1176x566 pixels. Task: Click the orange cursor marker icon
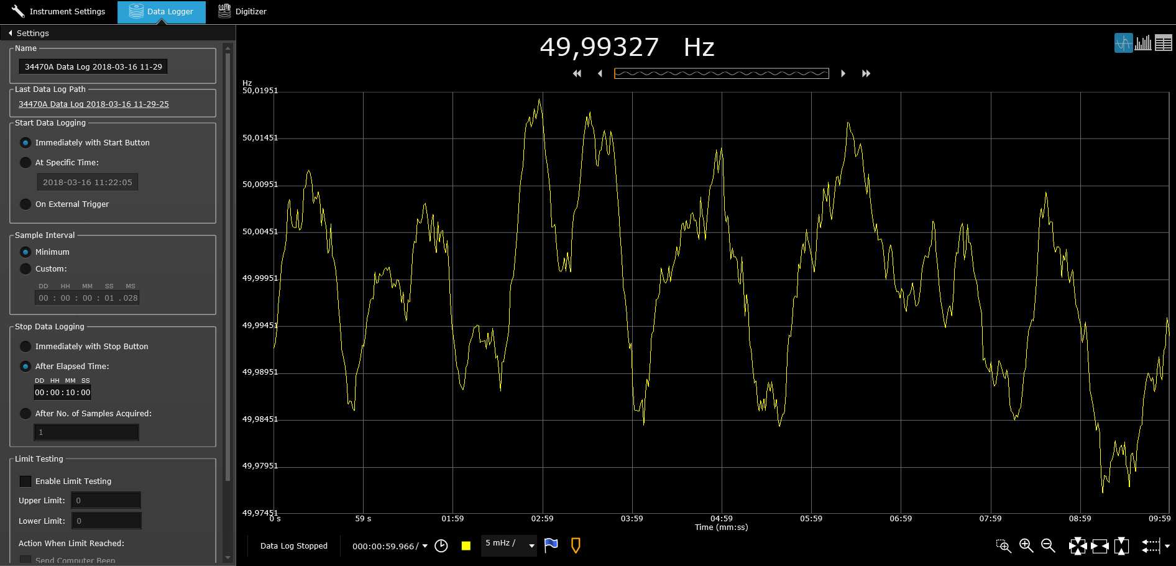(x=576, y=545)
